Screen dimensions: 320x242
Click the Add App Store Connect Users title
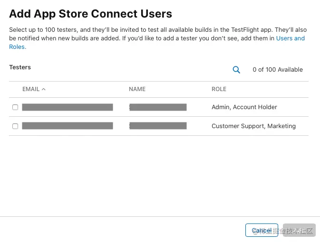pyautogui.click(x=91, y=14)
